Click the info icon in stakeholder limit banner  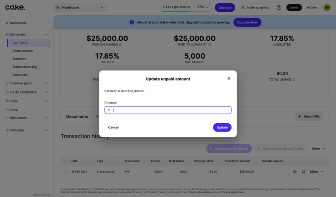point(131,22)
